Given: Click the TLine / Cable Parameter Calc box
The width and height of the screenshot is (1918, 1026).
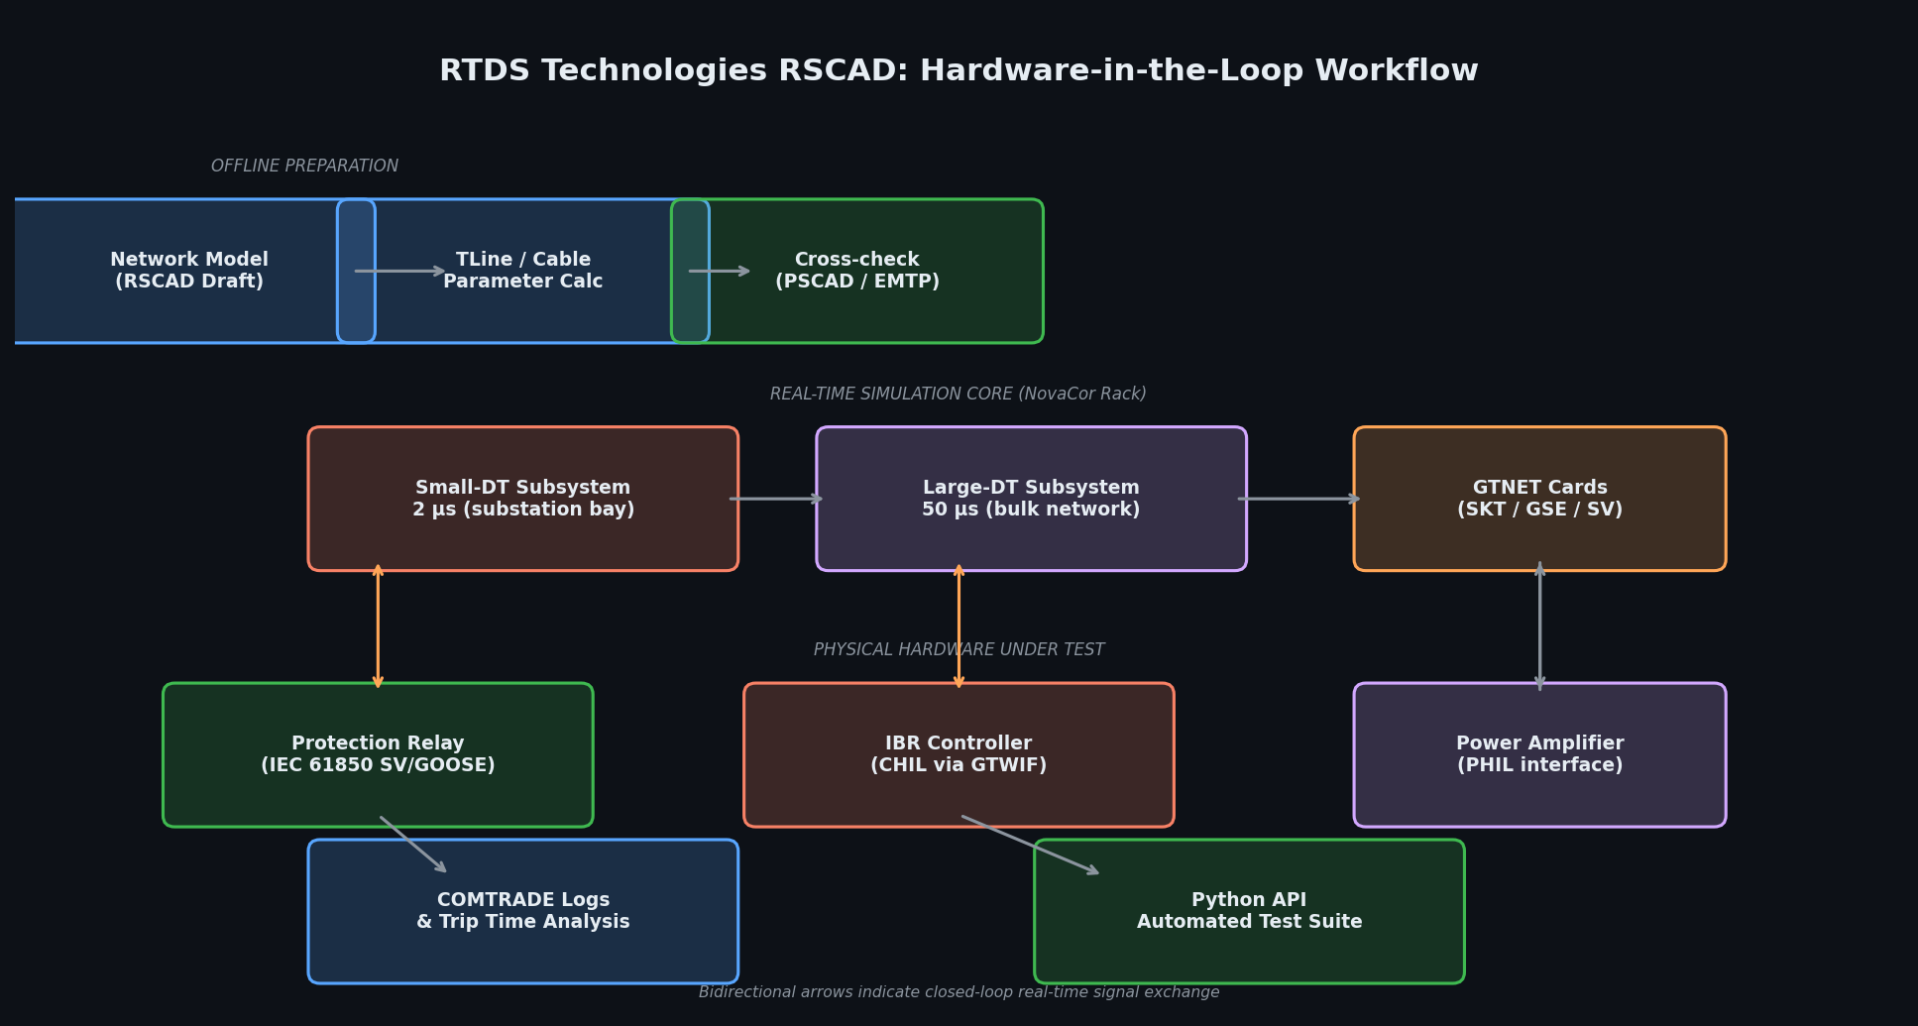Looking at the screenshot, I should point(523,271).
